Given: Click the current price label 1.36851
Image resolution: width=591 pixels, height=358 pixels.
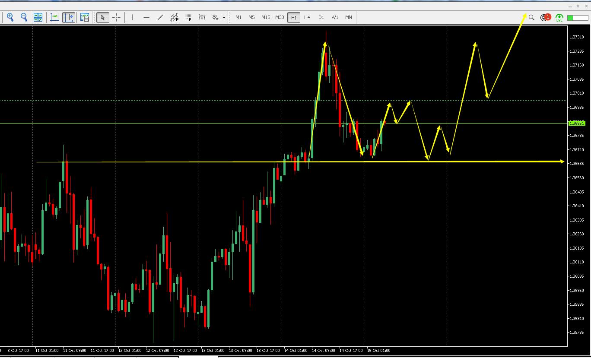Looking at the screenshot, I should point(576,123).
